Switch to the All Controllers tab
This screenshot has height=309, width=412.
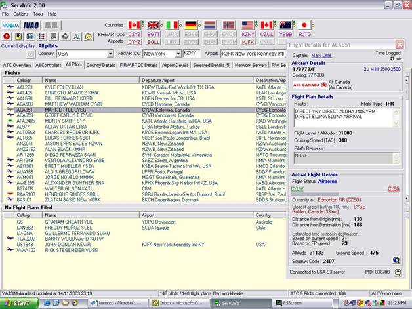(x=49, y=65)
